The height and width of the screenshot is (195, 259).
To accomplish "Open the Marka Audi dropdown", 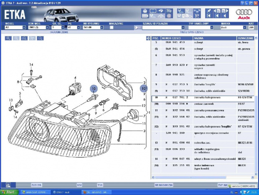I will [x=245, y=28].
